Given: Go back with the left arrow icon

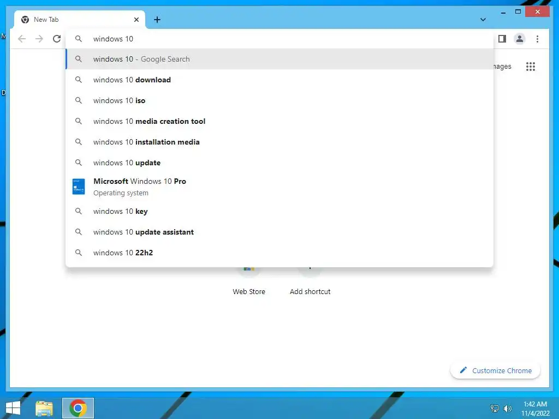Looking at the screenshot, I should (22, 39).
